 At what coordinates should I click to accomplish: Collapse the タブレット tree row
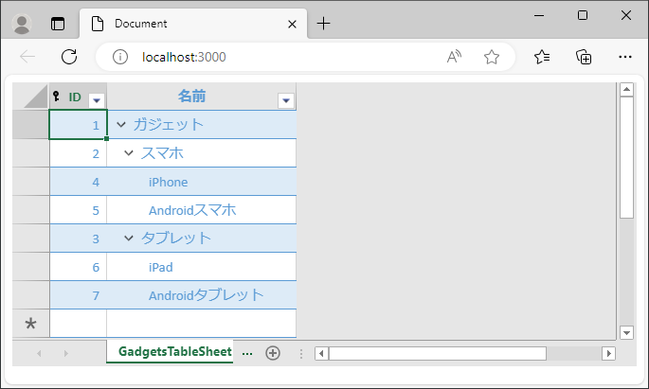point(129,239)
